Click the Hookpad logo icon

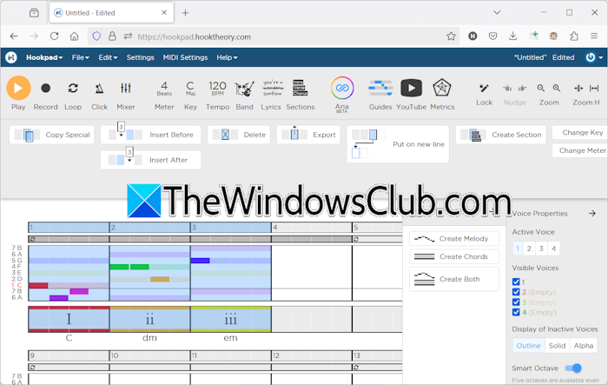(x=11, y=57)
